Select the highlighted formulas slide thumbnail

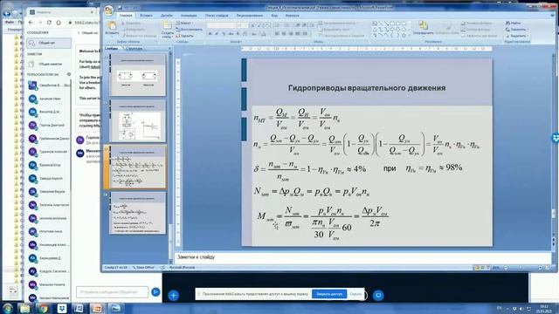point(138,167)
